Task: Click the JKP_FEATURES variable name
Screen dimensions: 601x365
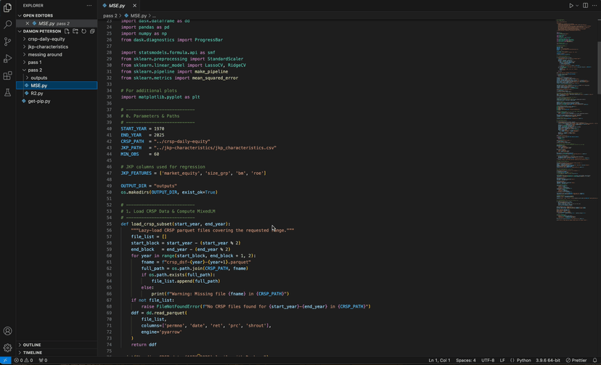Action: (x=136, y=173)
